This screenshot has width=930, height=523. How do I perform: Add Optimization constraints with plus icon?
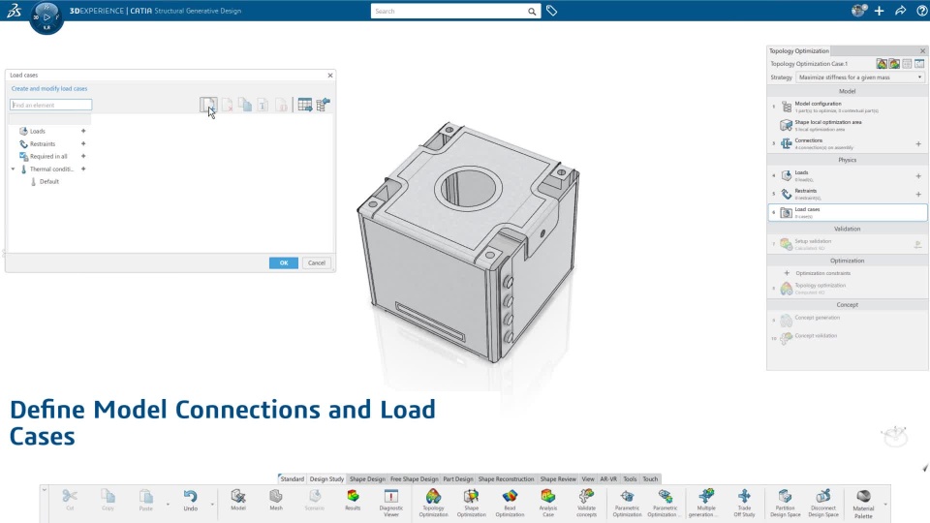pos(787,273)
